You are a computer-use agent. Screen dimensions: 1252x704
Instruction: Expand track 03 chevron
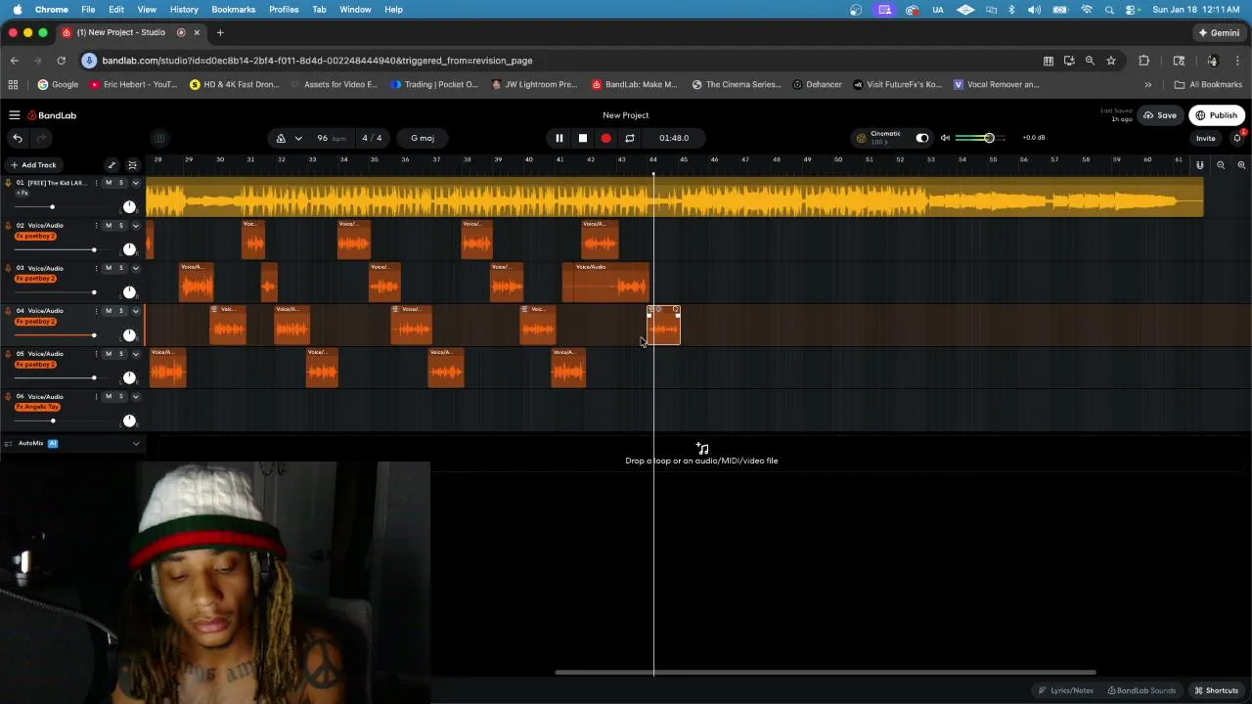[136, 268]
